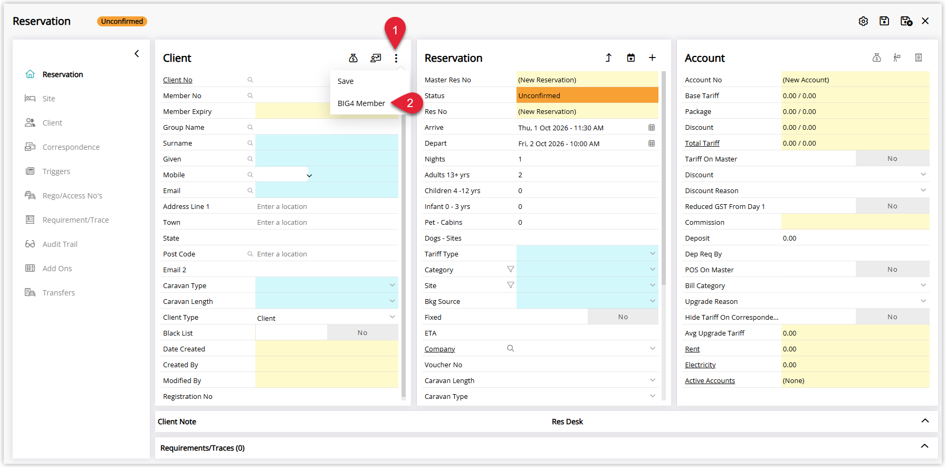Open the settings gear icon in header
The width and height of the screenshot is (946, 468).
coord(863,21)
